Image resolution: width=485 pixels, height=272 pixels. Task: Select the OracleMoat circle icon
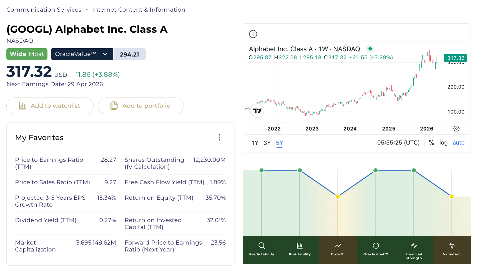pyautogui.click(x=376, y=246)
